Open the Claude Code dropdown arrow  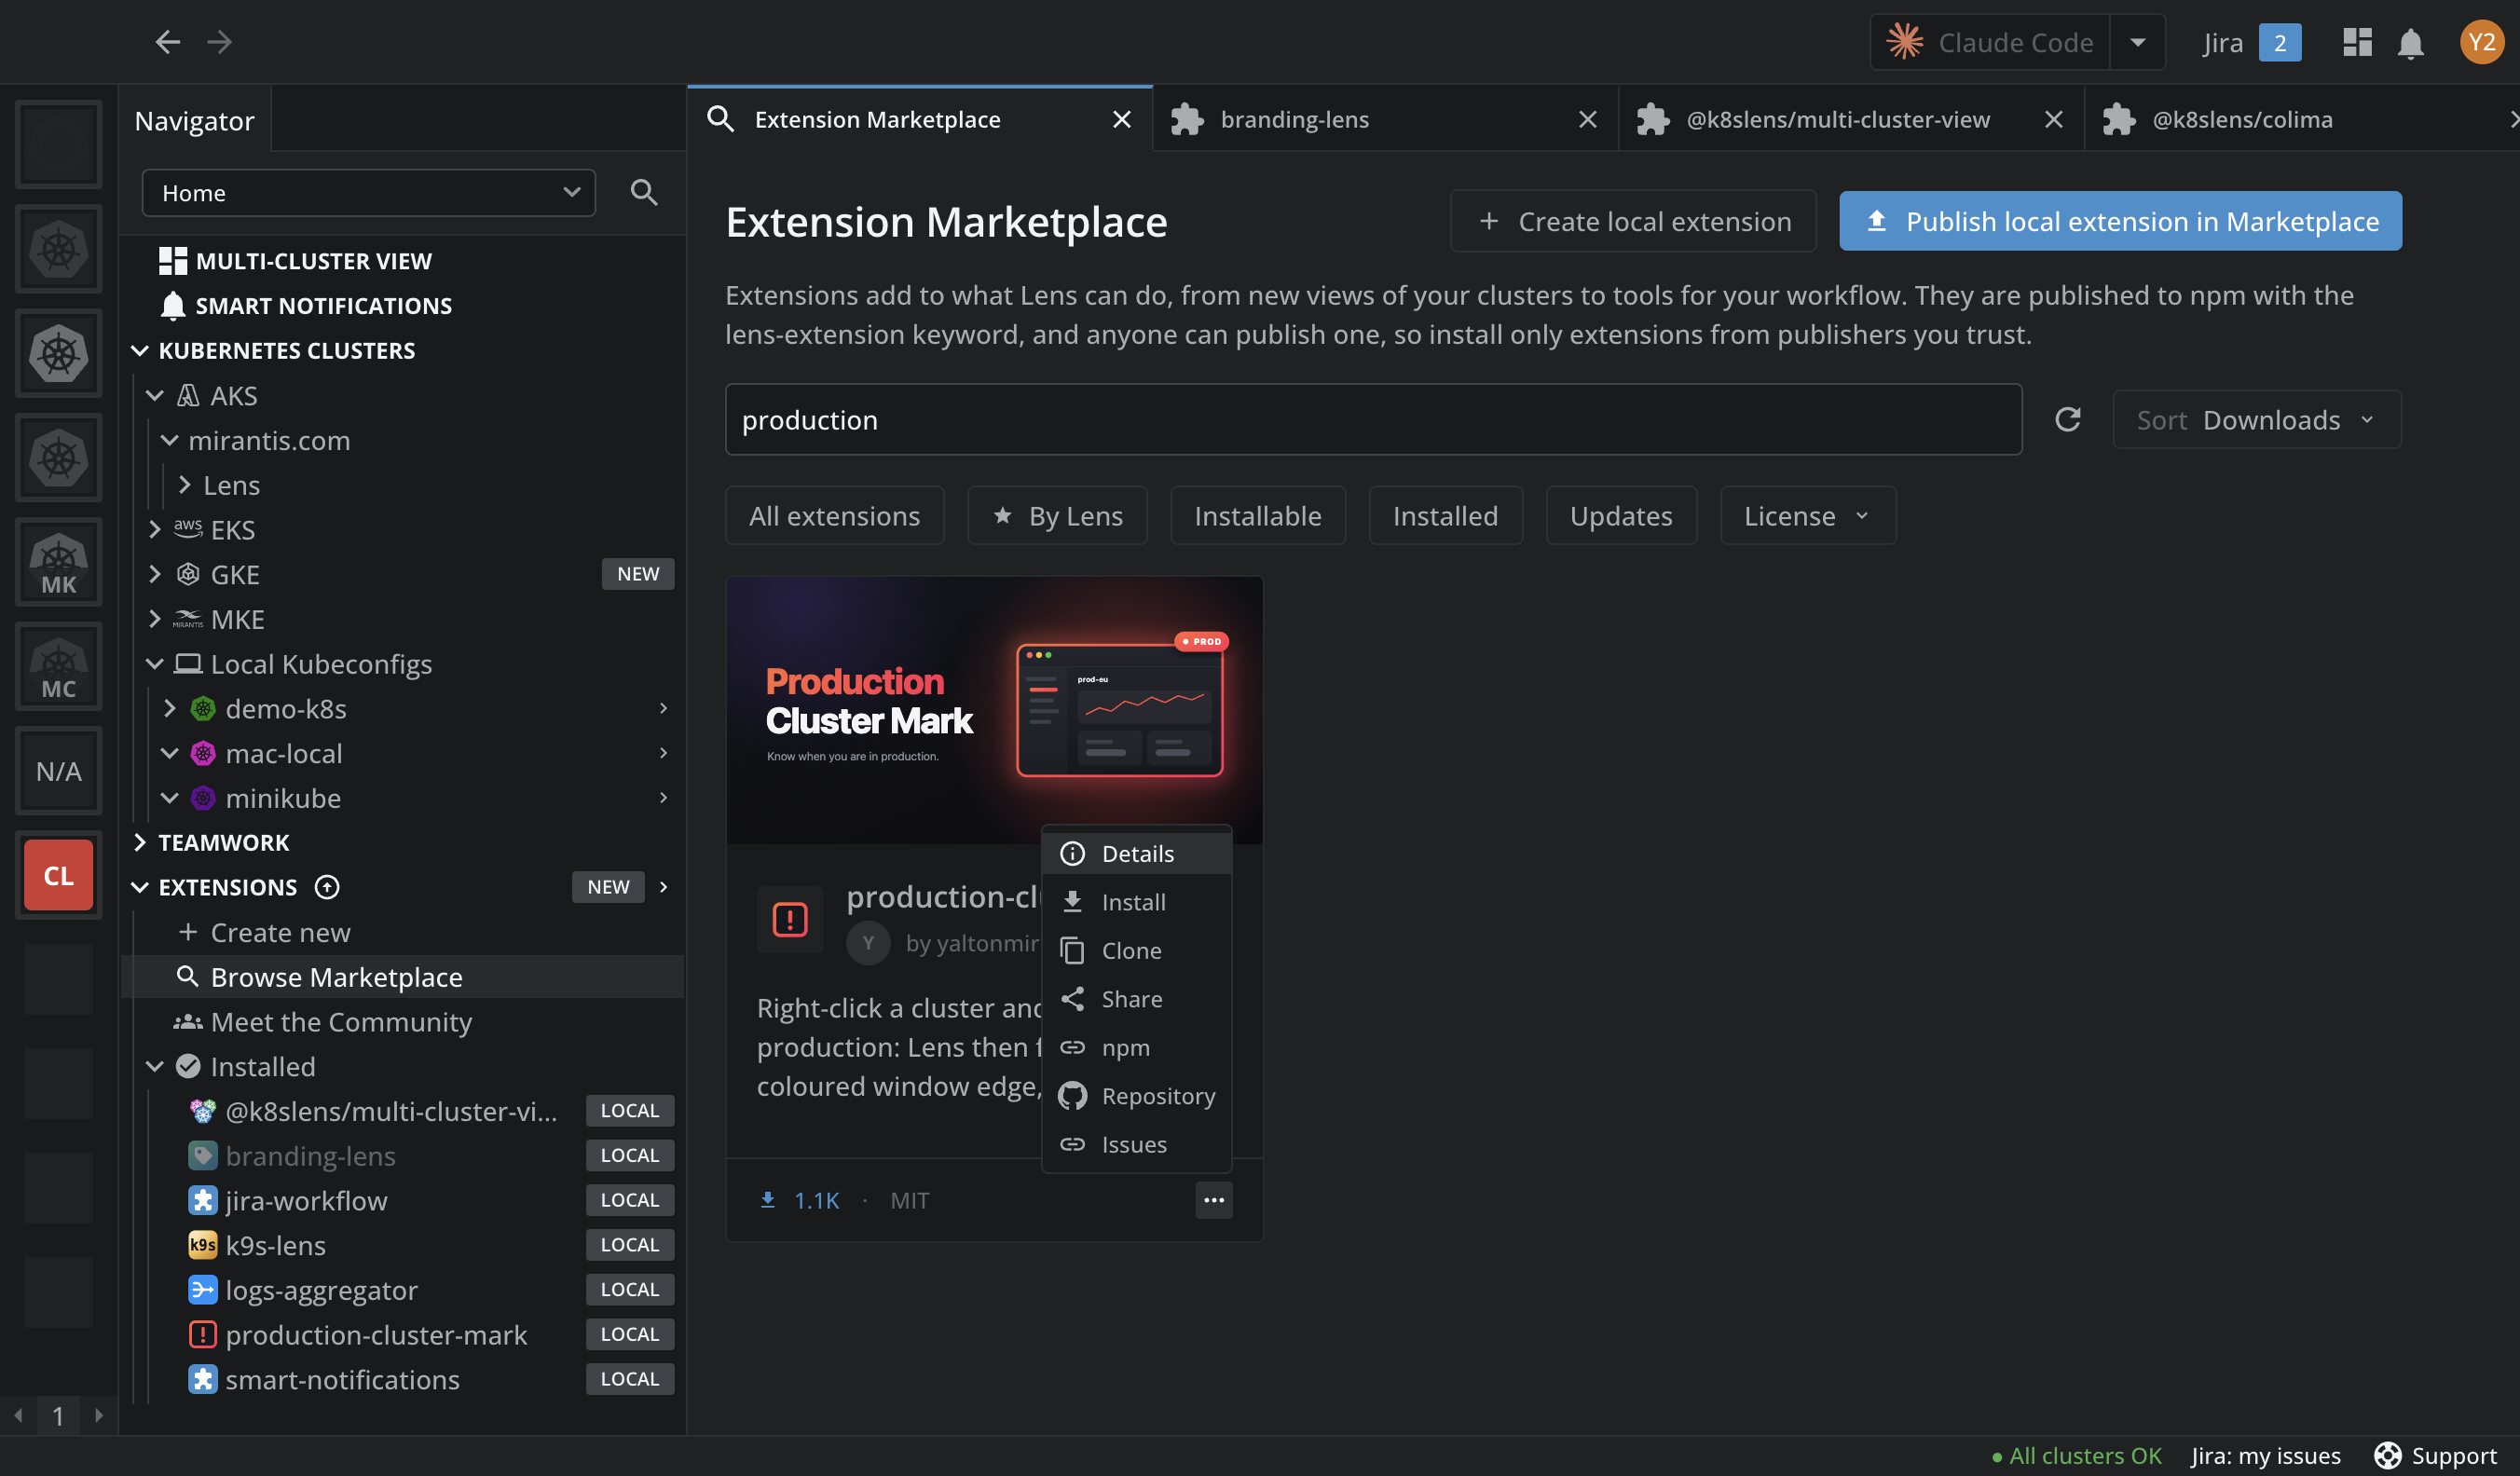(x=2137, y=42)
